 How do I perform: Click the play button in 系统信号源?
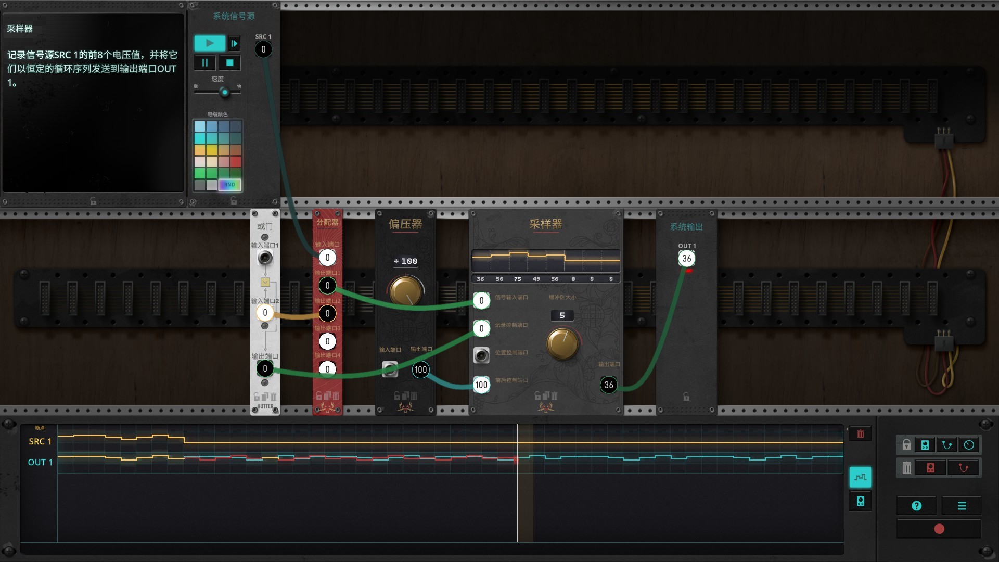(x=209, y=43)
